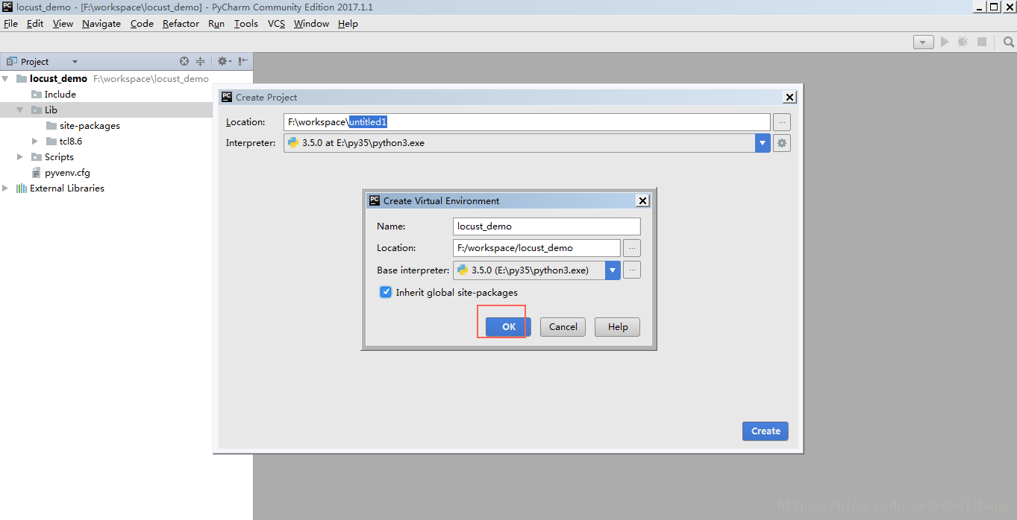Select the pyvenv.cfg file

[126, 173]
